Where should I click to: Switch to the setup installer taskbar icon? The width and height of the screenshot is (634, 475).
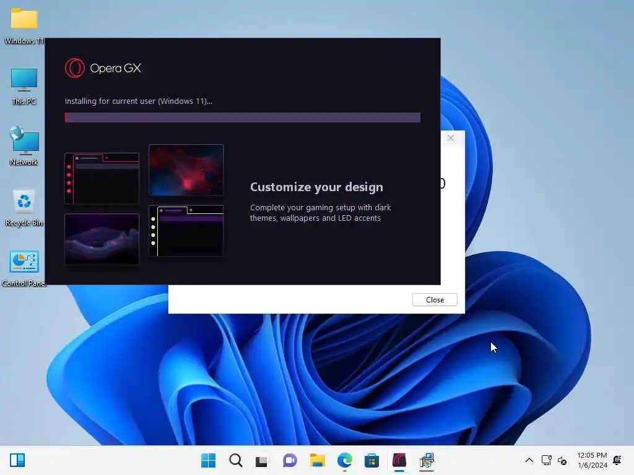[x=427, y=460]
